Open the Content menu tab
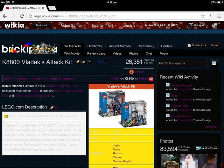Viewport: 224px width, 168px height. [167, 46]
